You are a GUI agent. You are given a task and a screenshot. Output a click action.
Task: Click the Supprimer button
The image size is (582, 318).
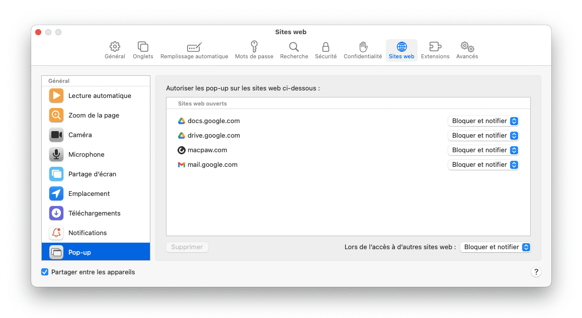point(187,247)
